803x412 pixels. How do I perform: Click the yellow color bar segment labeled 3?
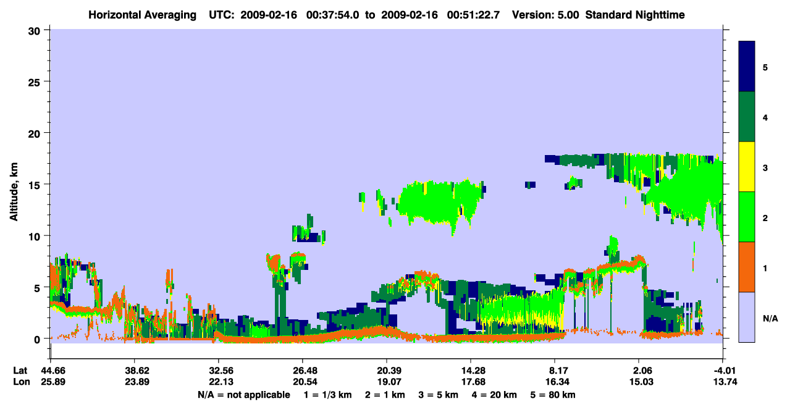[x=747, y=167]
